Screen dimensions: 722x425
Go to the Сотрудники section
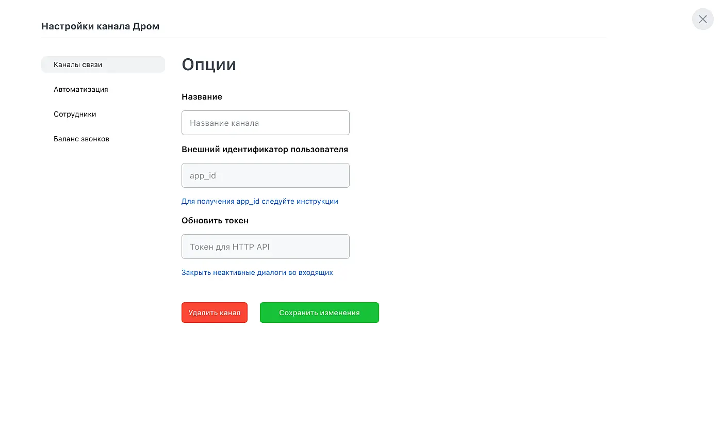tap(75, 114)
